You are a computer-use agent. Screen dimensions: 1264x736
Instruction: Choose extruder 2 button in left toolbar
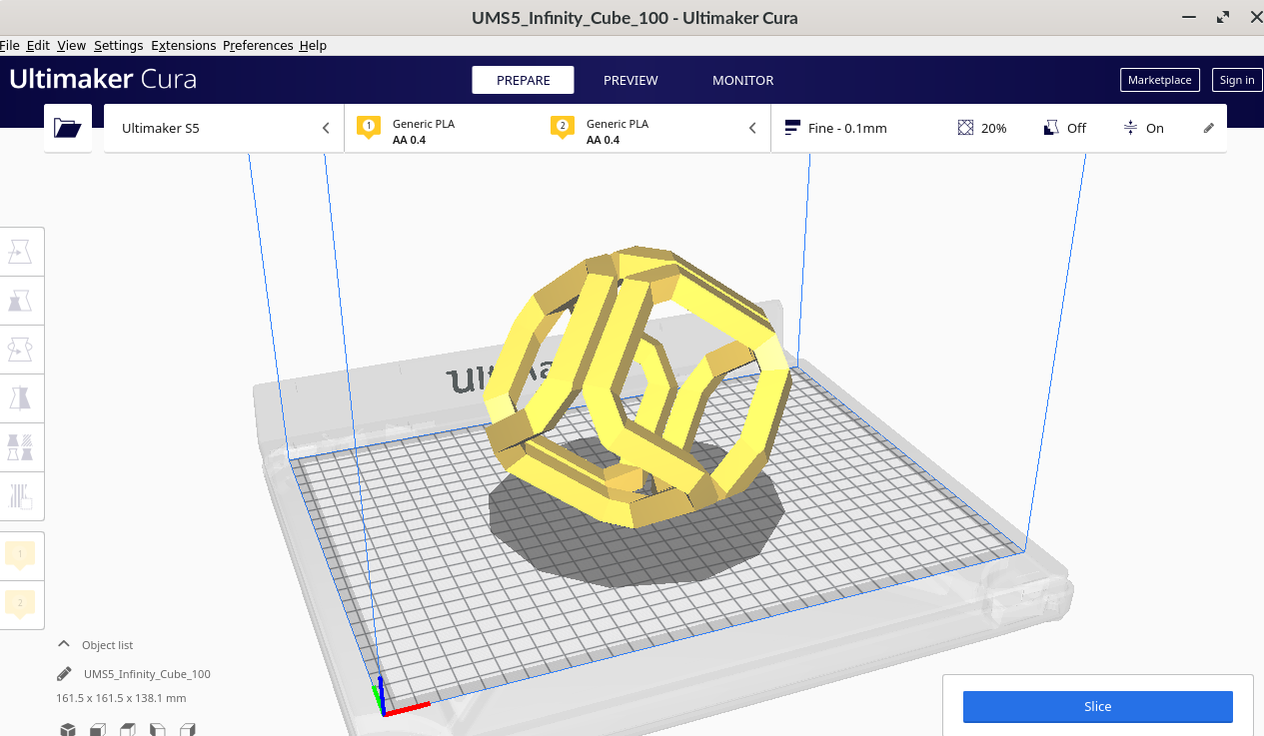(x=21, y=604)
